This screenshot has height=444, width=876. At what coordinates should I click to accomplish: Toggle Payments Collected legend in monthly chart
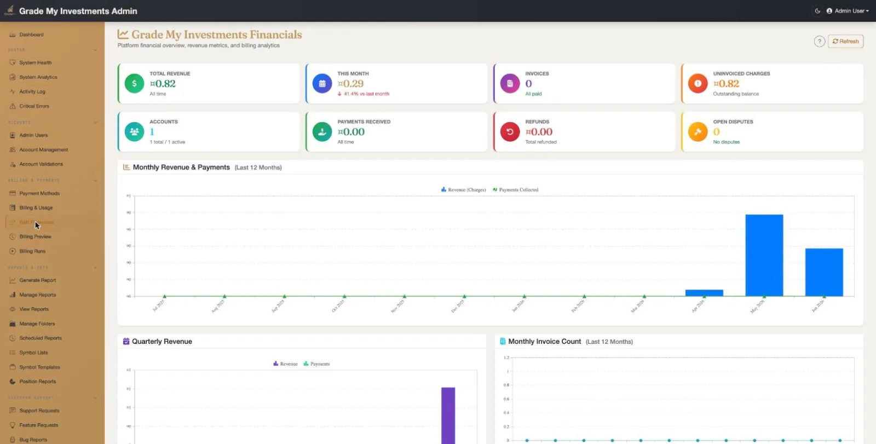point(516,190)
